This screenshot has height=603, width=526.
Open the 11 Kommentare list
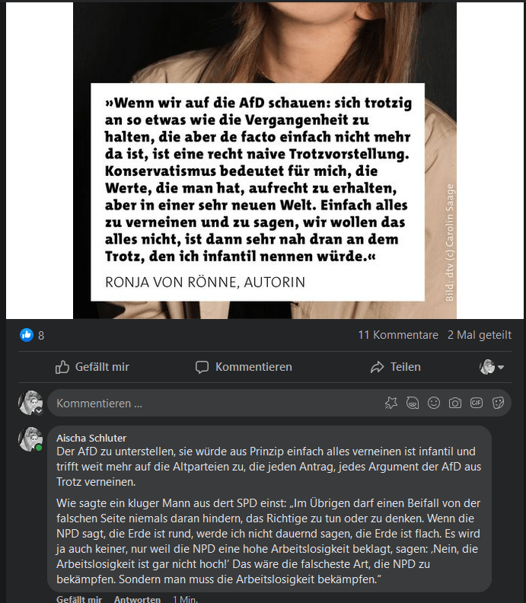(x=398, y=335)
